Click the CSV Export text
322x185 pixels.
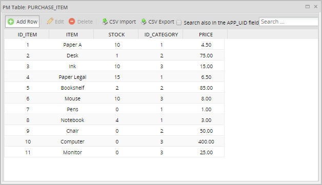[x=161, y=22]
